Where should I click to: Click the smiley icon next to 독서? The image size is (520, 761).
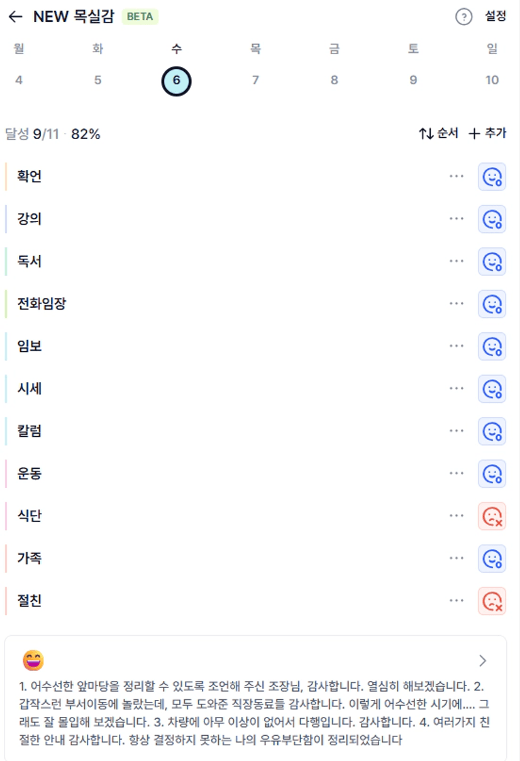click(492, 261)
